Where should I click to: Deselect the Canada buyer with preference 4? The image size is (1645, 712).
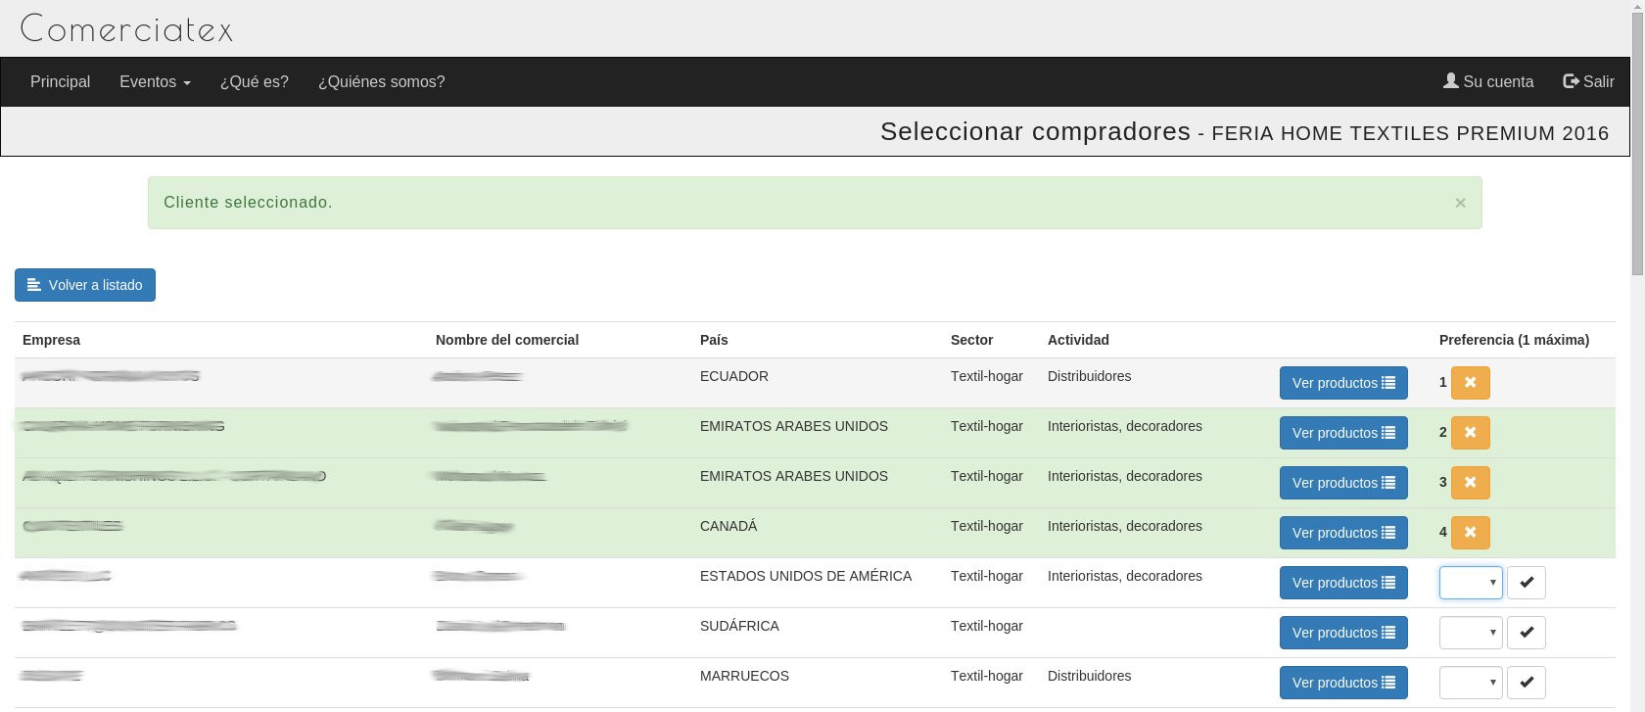[1470, 533]
